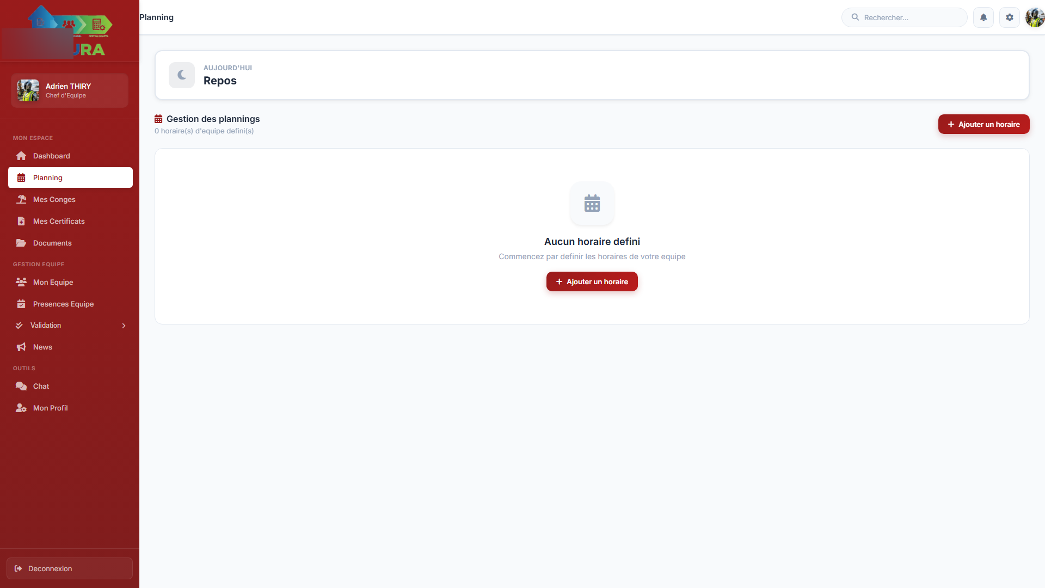Open the Dashboard menu item
The height and width of the screenshot is (588, 1045).
tap(51, 156)
